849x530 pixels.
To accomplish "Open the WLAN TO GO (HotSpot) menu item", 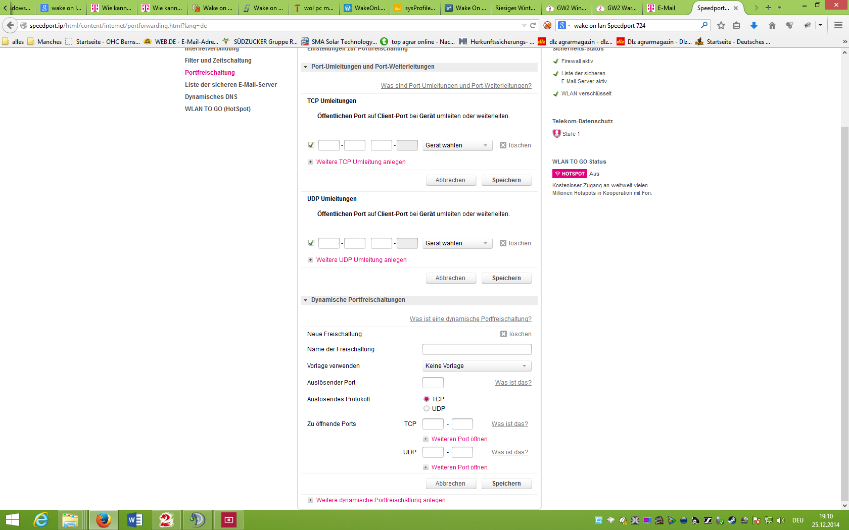I will (x=217, y=109).
